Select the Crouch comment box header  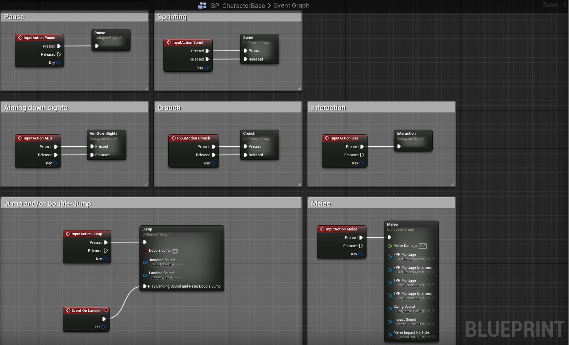pyautogui.click(x=228, y=108)
